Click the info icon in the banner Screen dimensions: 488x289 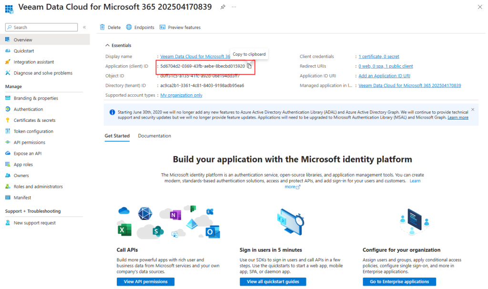[x=112, y=112]
